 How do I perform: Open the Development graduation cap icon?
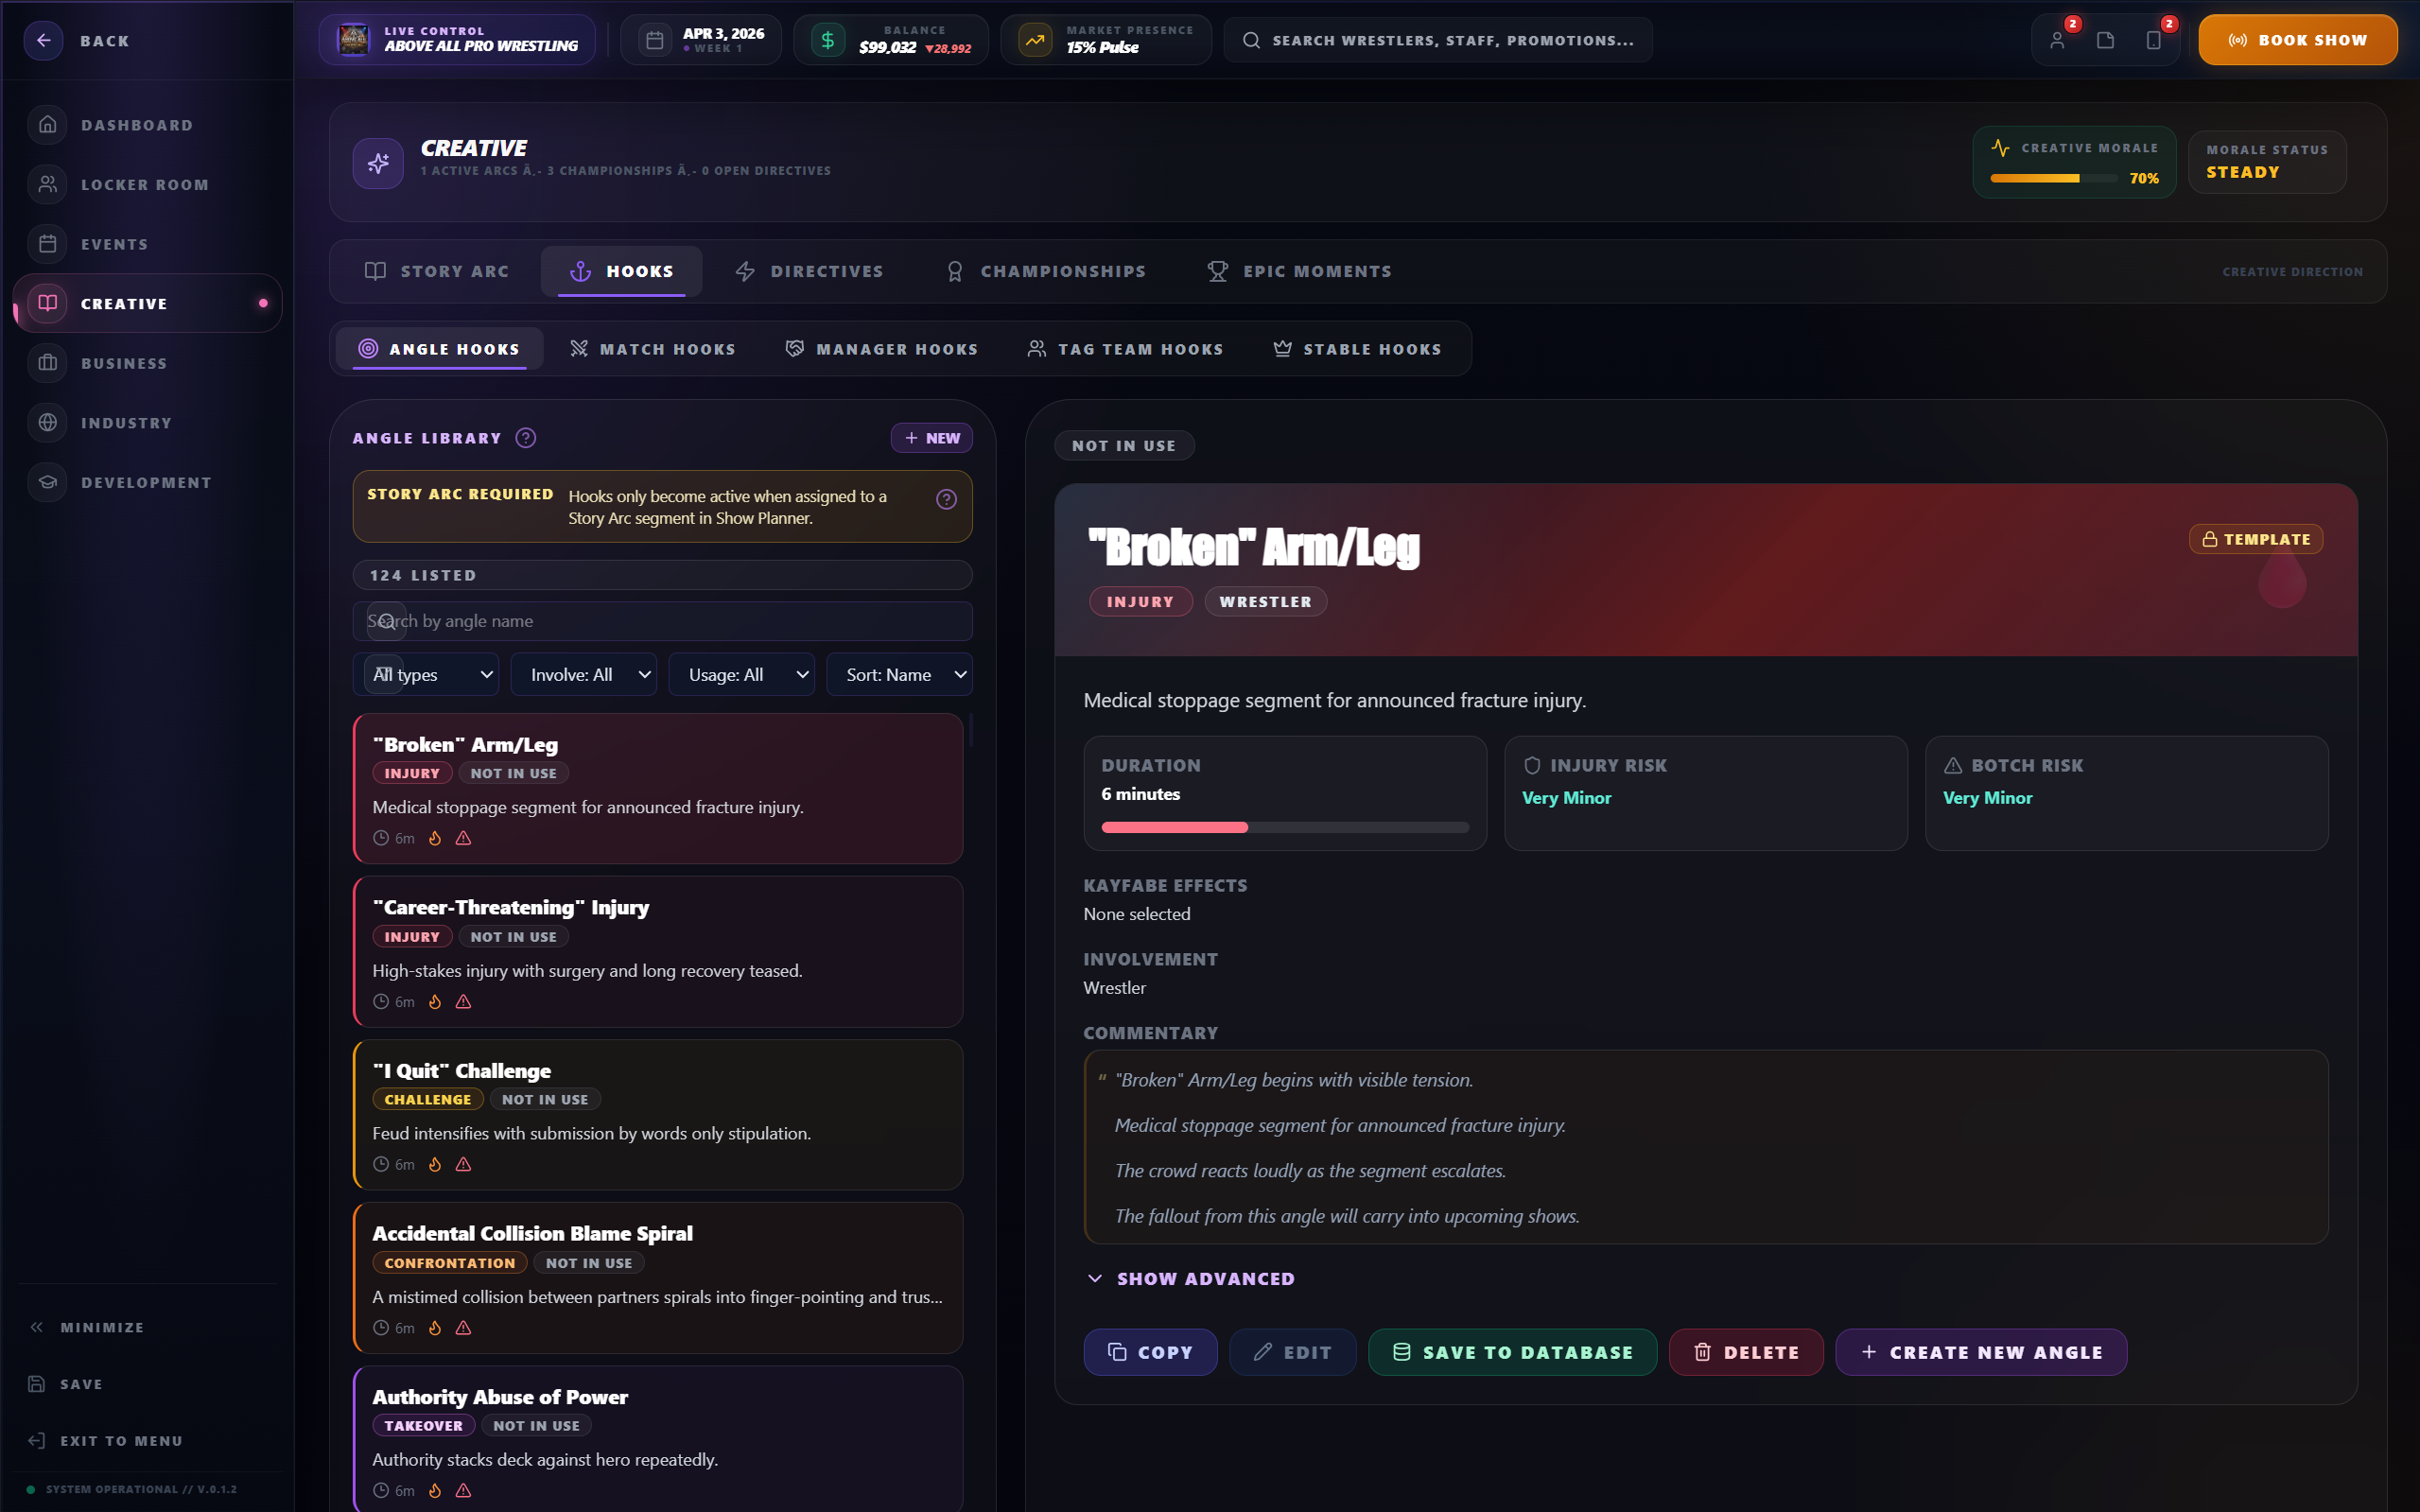(x=47, y=482)
